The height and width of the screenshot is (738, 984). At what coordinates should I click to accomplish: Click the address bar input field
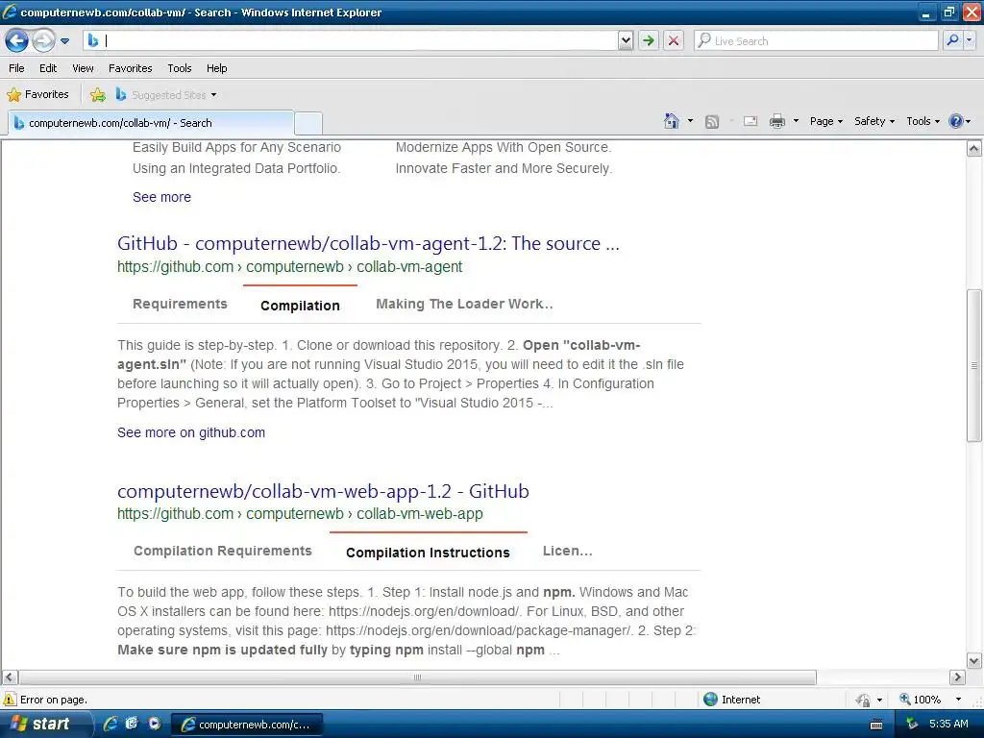click(x=352, y=40)
